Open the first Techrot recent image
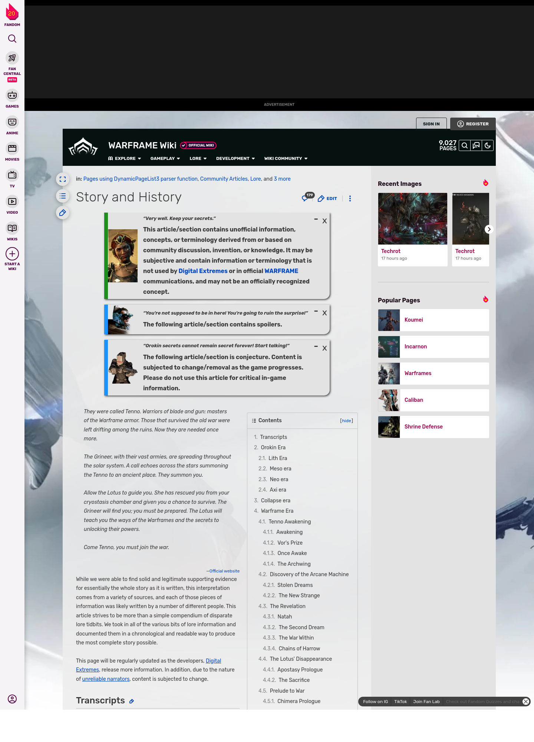This screenshot has width=534, height=742. tap(413, 229)
